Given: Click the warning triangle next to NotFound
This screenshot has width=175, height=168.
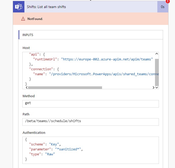Looking at the screenshot, I should tap(23, 19).
